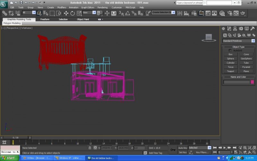
Task: Switch to the Freeform ribbon tab
Action: [x=45, y=19]
